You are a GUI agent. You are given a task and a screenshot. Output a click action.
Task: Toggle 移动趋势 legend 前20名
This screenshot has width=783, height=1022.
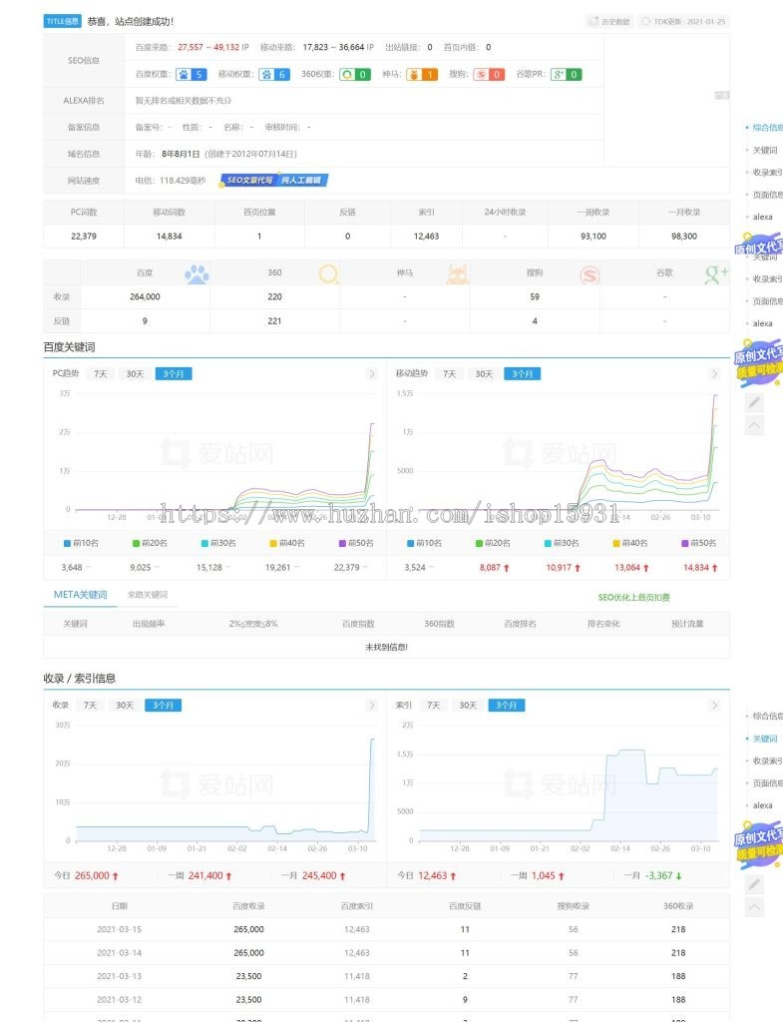(493, 543)
